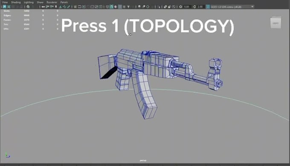The image size is (290, 166).
Task: Open the Renderer menu
Action: pyautogui.click(x=52, y=2)
